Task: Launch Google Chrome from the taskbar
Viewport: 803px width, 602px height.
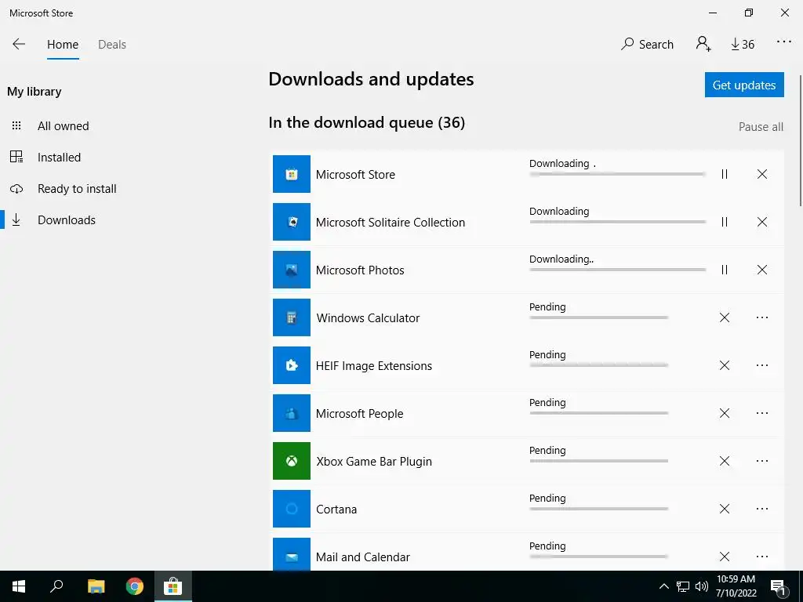Action: click(135, 586)
